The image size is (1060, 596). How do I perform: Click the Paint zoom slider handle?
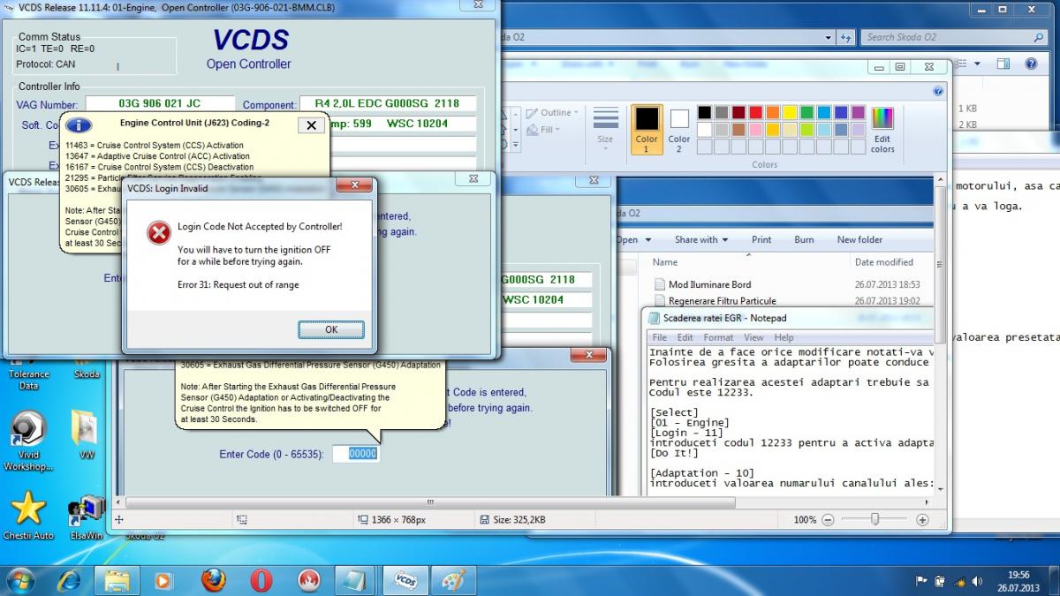coord(874,520)
